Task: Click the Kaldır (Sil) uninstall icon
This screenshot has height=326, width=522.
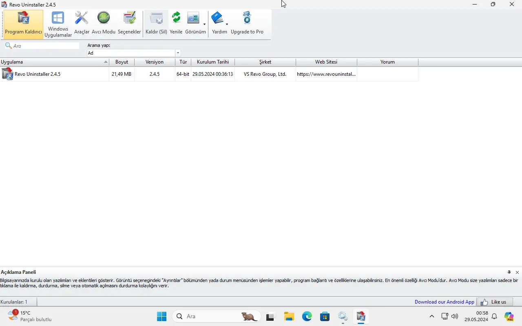Action: point(156,24)
